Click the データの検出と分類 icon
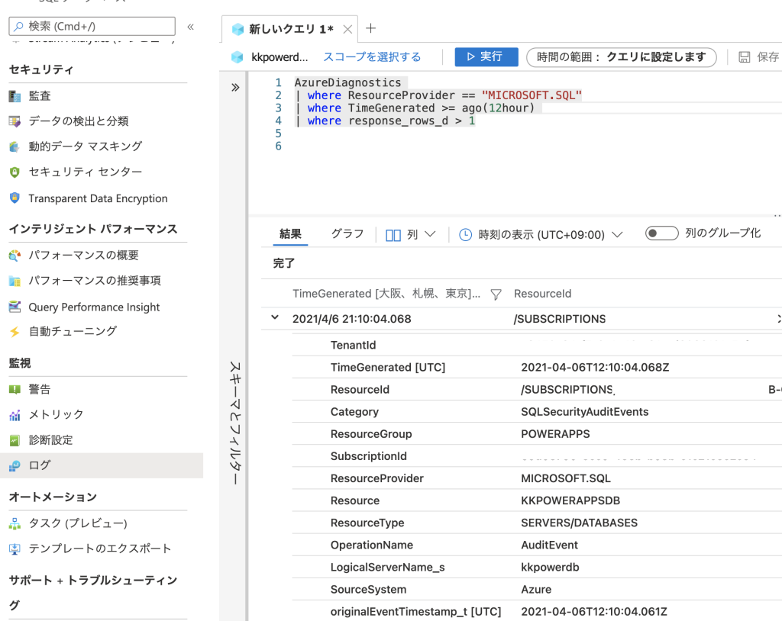The image size is (782, 621). tap(15, 121)
